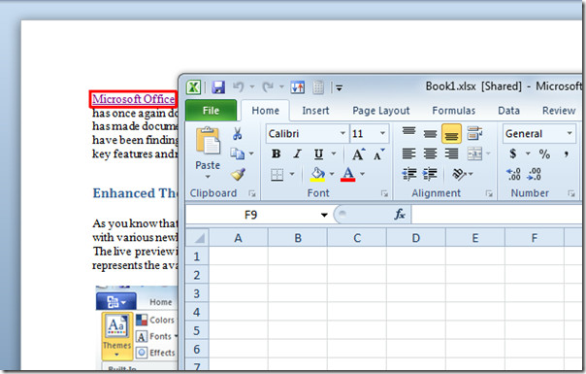This screenshot has width=586, height=374.
Task: Toggle Italic formatting
Action: (298, 153)
